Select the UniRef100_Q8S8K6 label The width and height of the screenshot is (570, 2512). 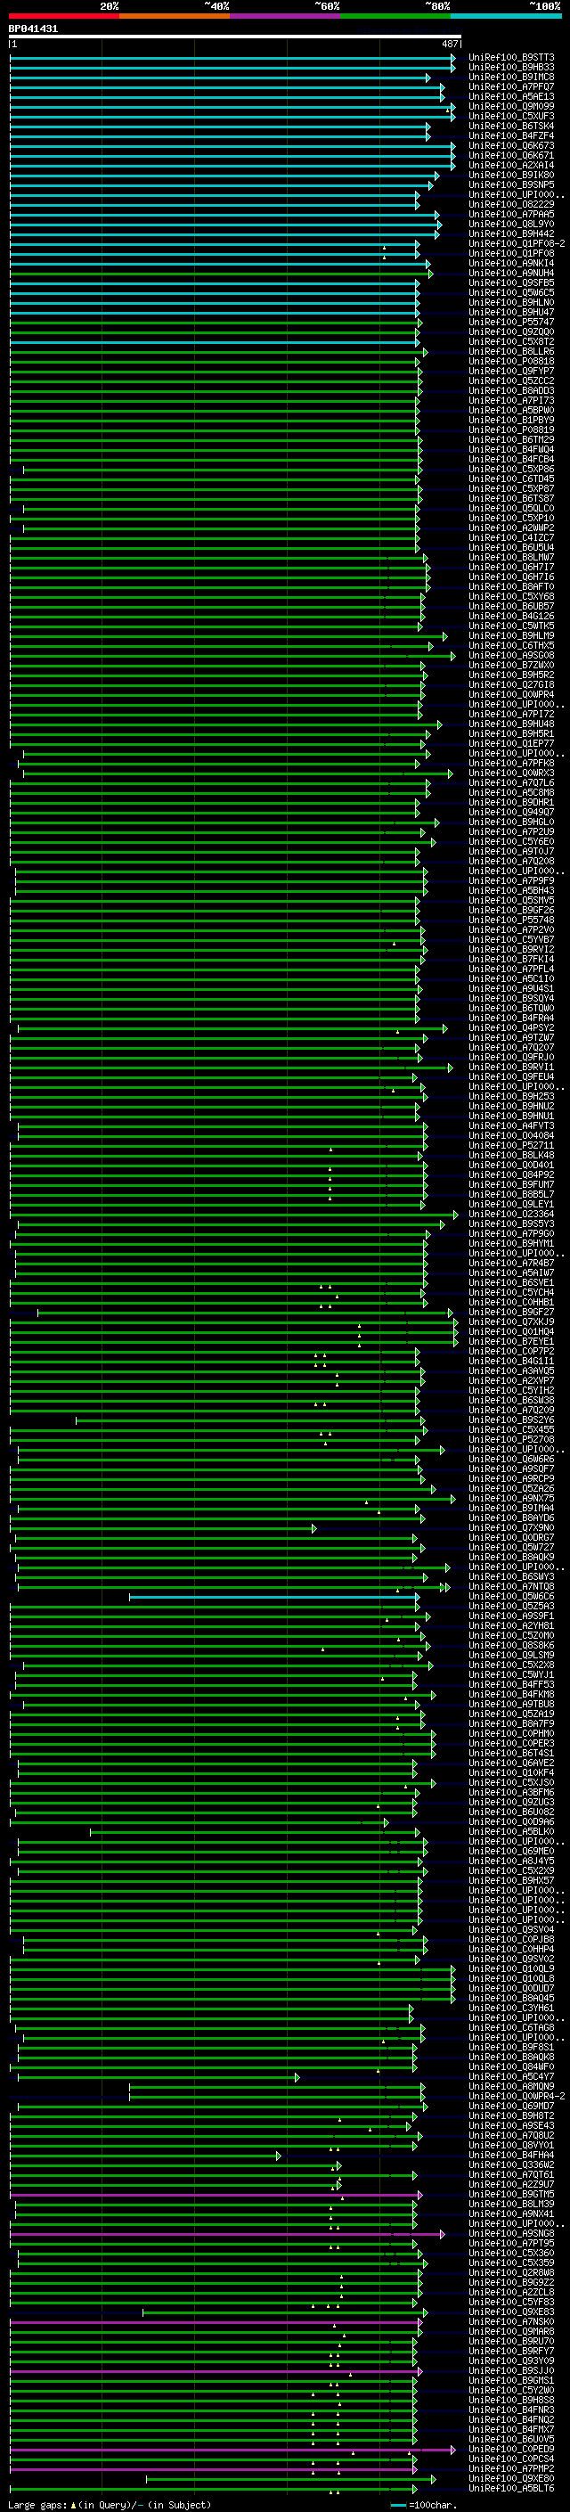click(511, 1646)
